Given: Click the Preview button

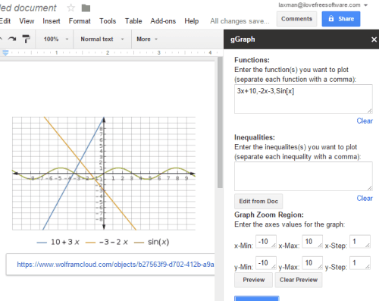Looking at the screenshot, I should tap(253, 280).
